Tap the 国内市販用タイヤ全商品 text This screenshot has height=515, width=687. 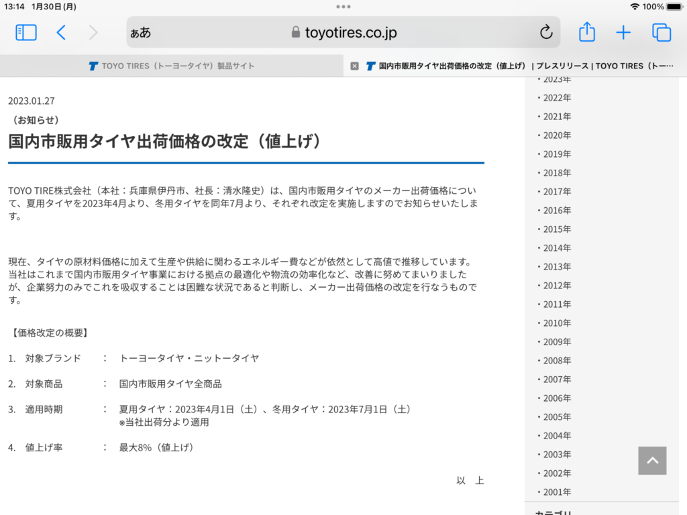coord(170,384)
